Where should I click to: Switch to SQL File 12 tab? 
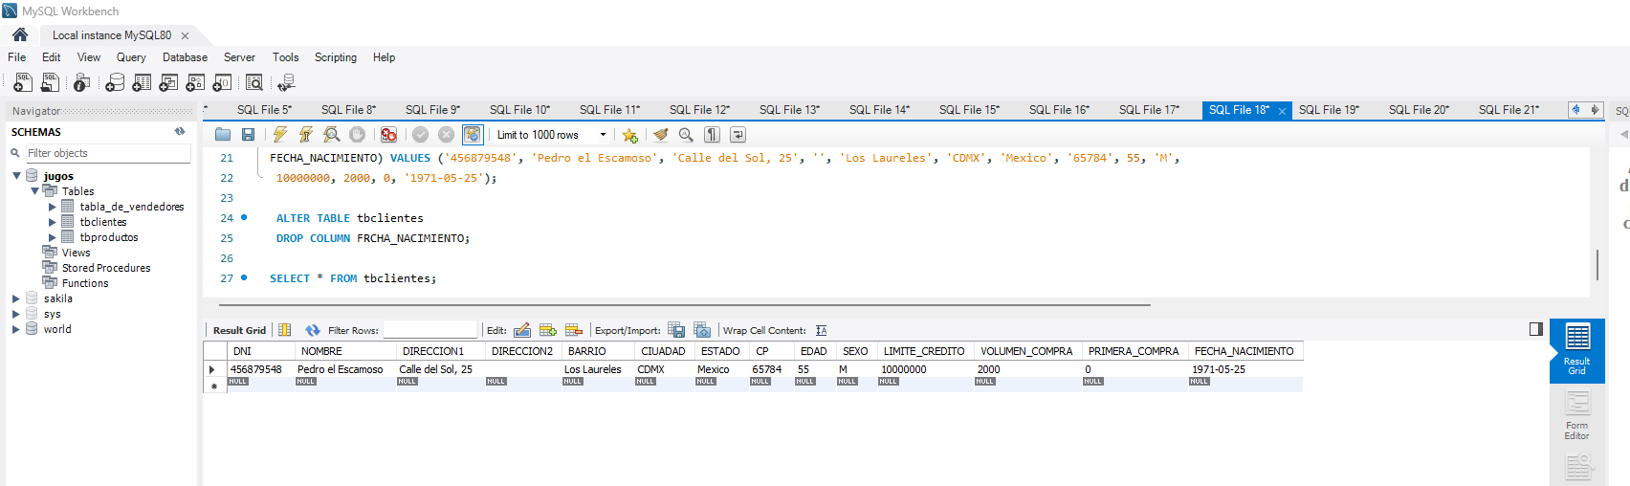pos(699,110)
